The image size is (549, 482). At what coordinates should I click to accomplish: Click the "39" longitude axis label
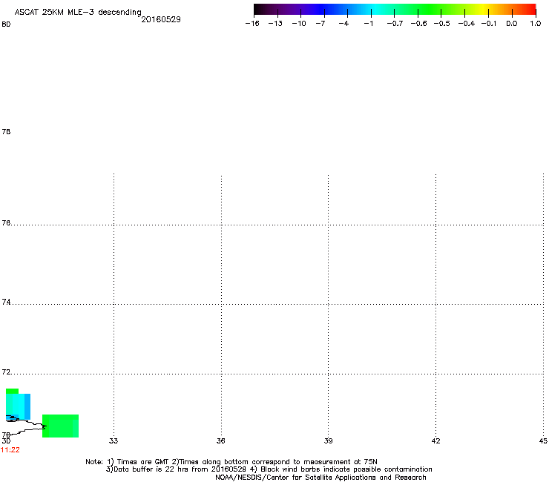328,441
